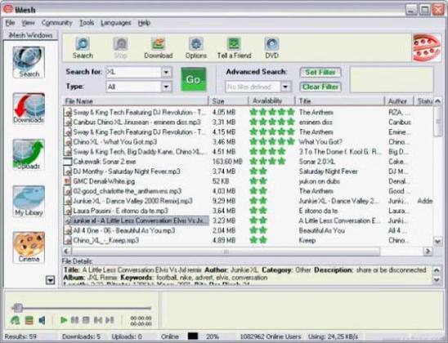The width and height of the screenshot is (448, 343).
Task: Open Options from the toolbar
Action: [196, 47]
